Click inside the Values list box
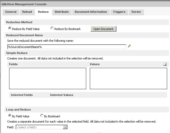 pyautogui.click(x=128, y=78)
